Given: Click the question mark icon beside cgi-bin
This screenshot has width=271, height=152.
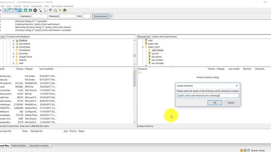Looking at the screenshot, I should (x=149, y=54).
